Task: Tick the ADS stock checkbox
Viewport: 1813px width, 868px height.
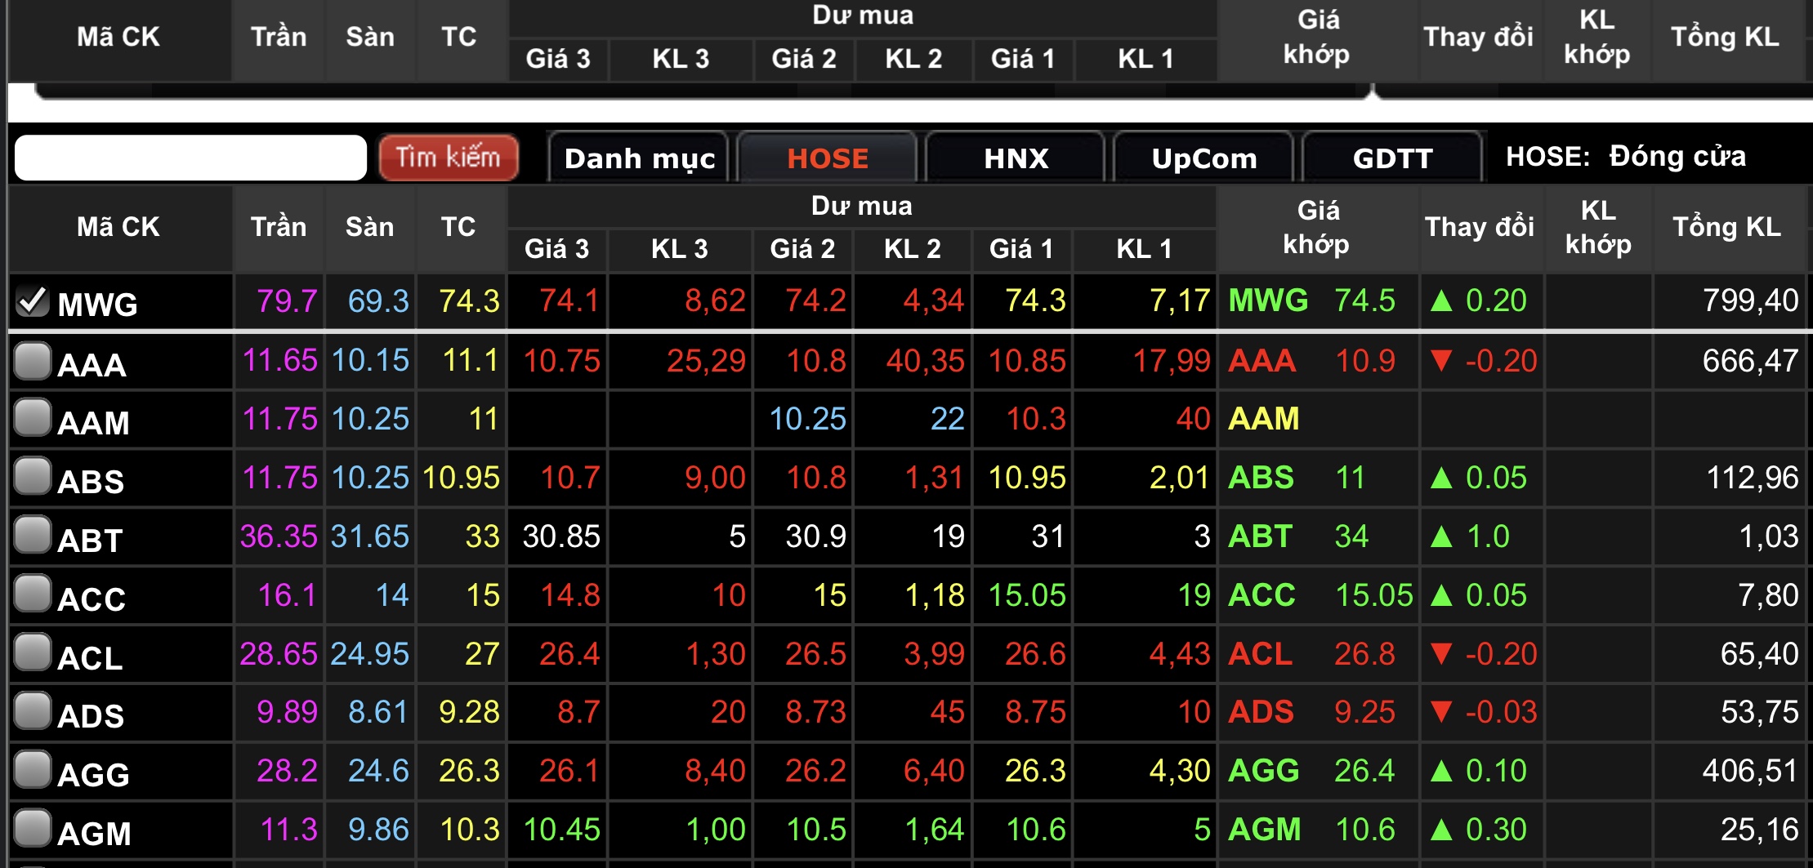Action: (33, 711)
